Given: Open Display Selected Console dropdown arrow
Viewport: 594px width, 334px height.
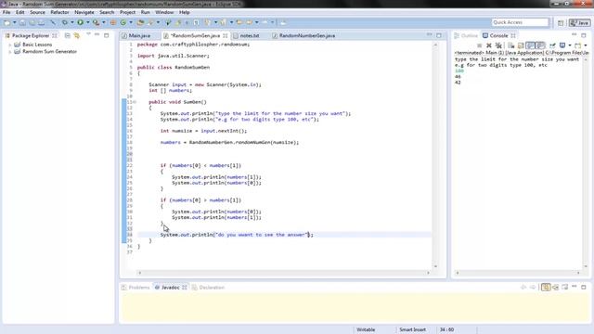Looking at the screenshot, I should tap(570, 45).
